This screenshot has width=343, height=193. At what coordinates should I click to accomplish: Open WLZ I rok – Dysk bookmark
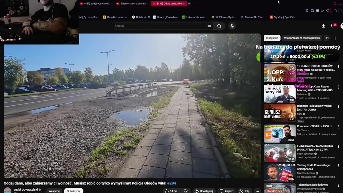(x=224, y=17)
